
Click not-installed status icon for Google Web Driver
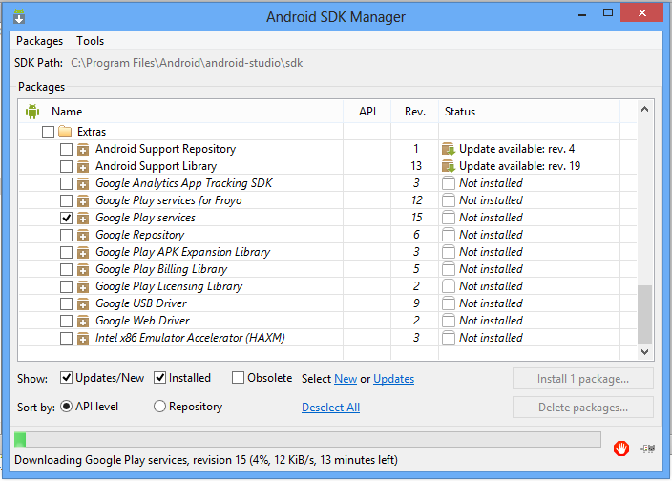449,321
